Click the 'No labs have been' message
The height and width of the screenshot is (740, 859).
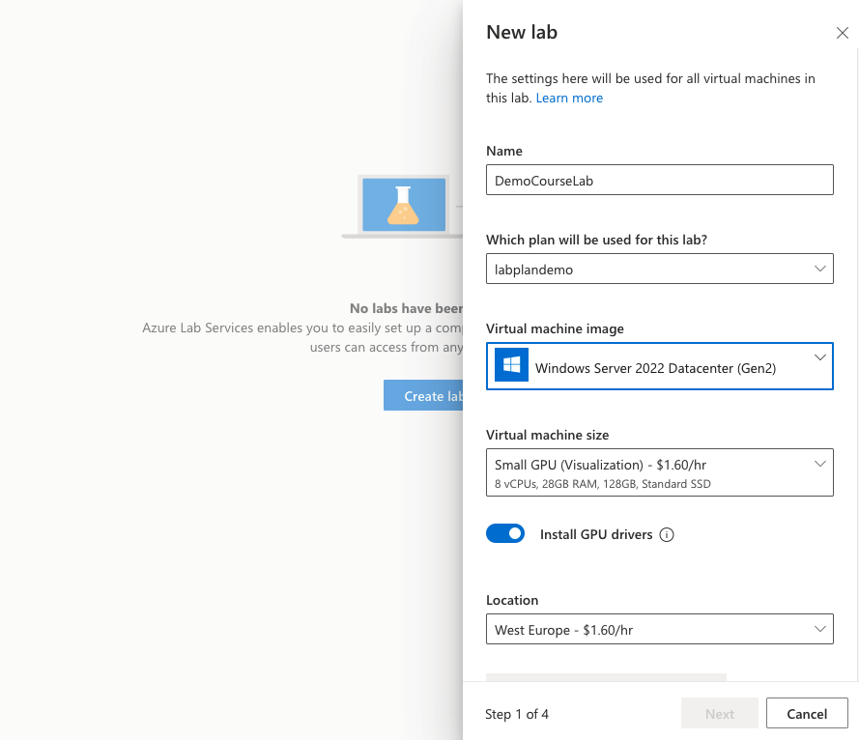point(407,308)
